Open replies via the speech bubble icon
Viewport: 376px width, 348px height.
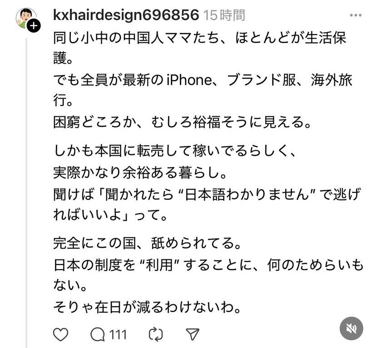click(98, 334)
